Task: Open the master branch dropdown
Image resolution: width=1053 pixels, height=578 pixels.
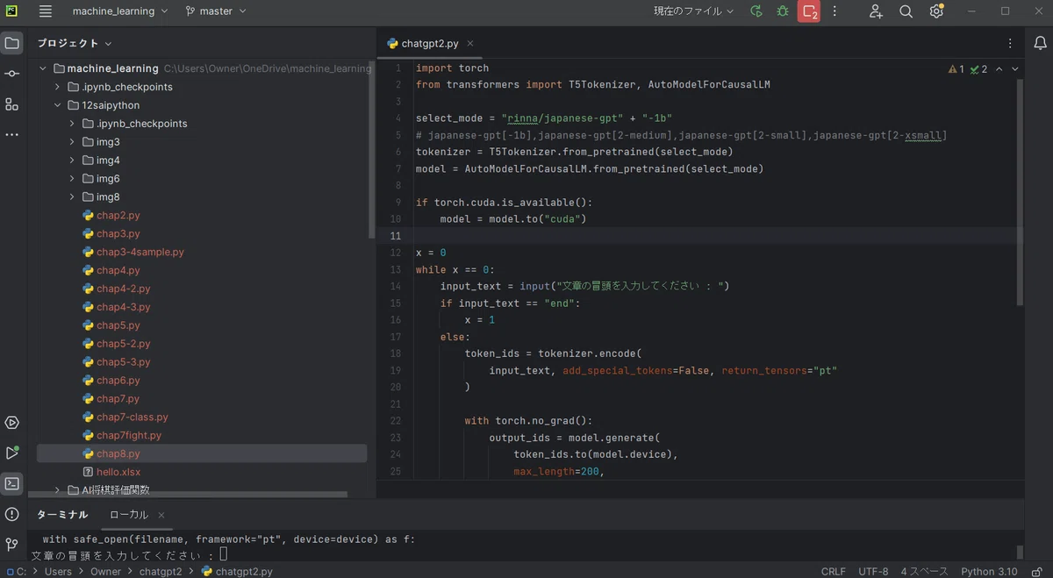Action: click(x=216, y=11)
